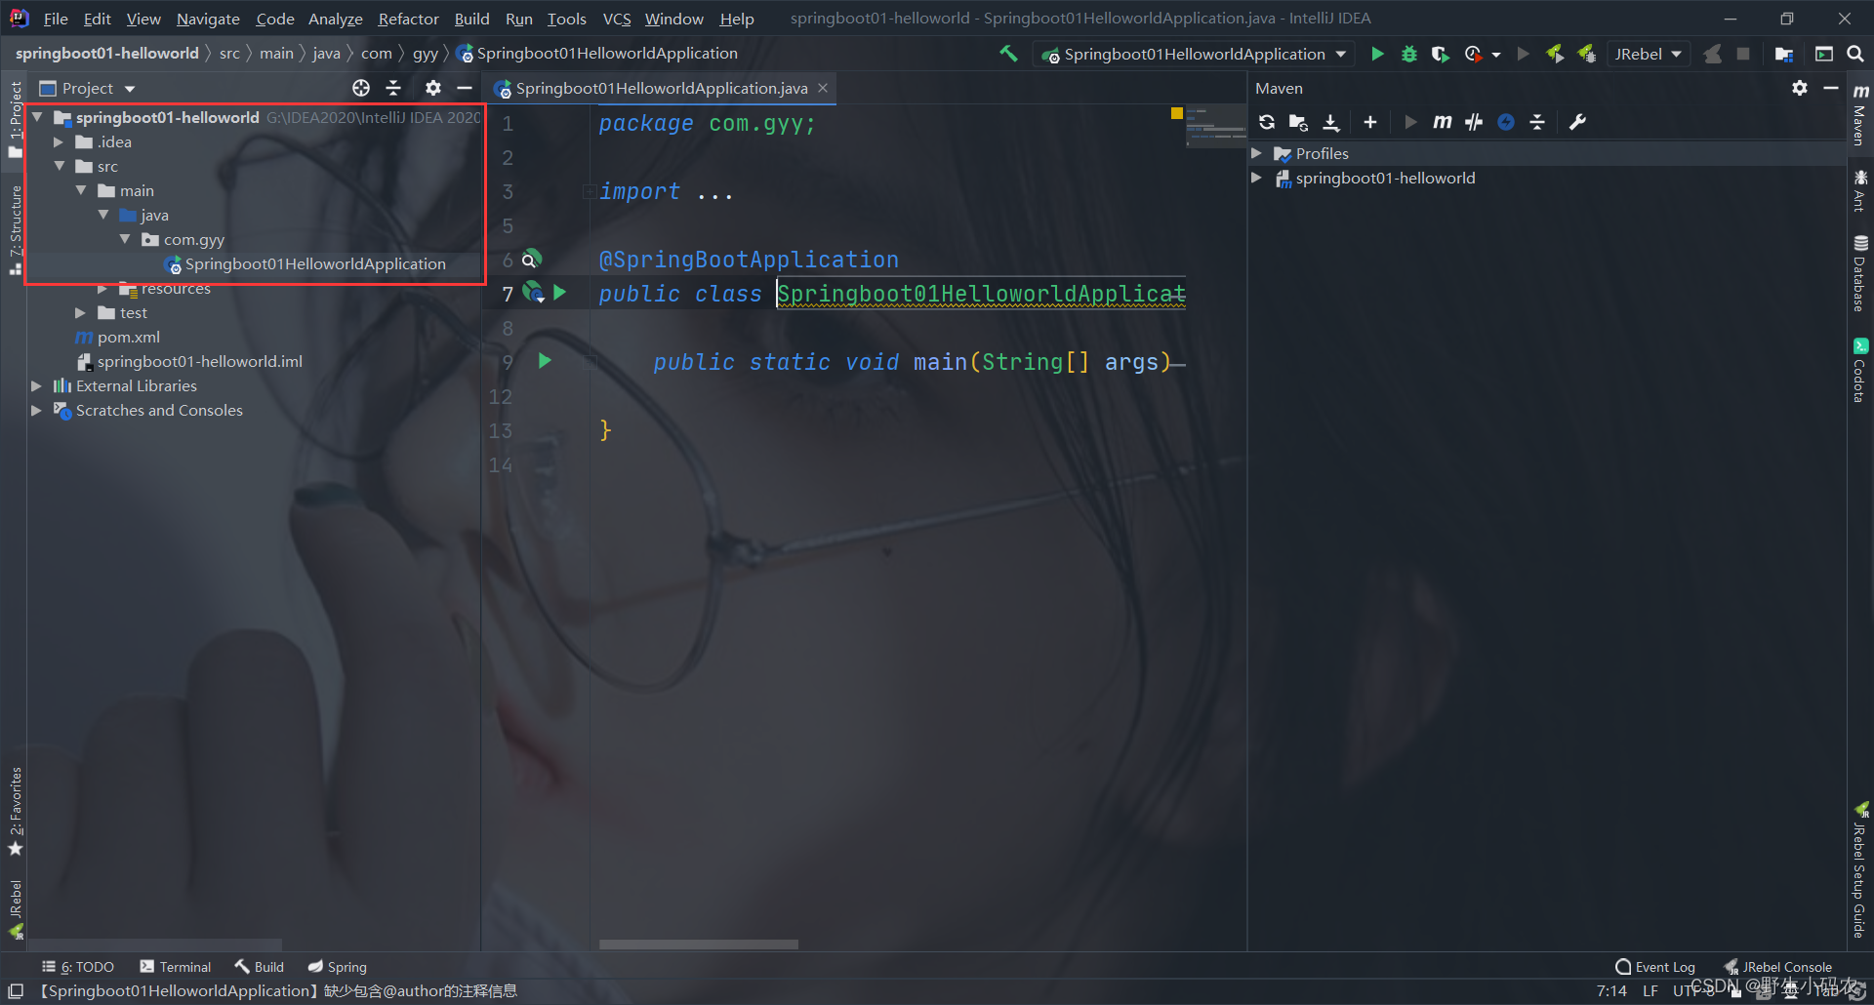
Task: Reimport all Maven projects refresh icon
Action: 1267,122
